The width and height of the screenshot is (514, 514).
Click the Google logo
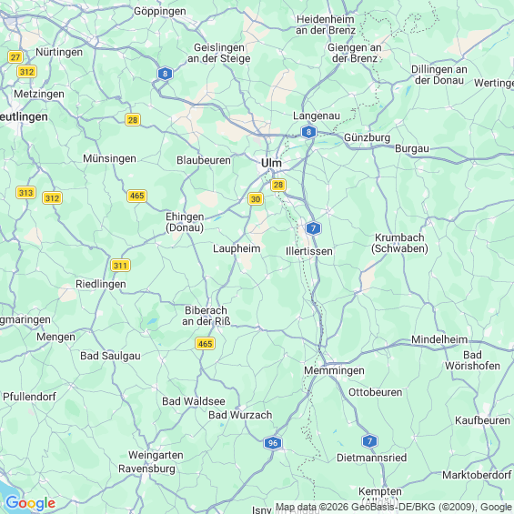pos(31,503)
